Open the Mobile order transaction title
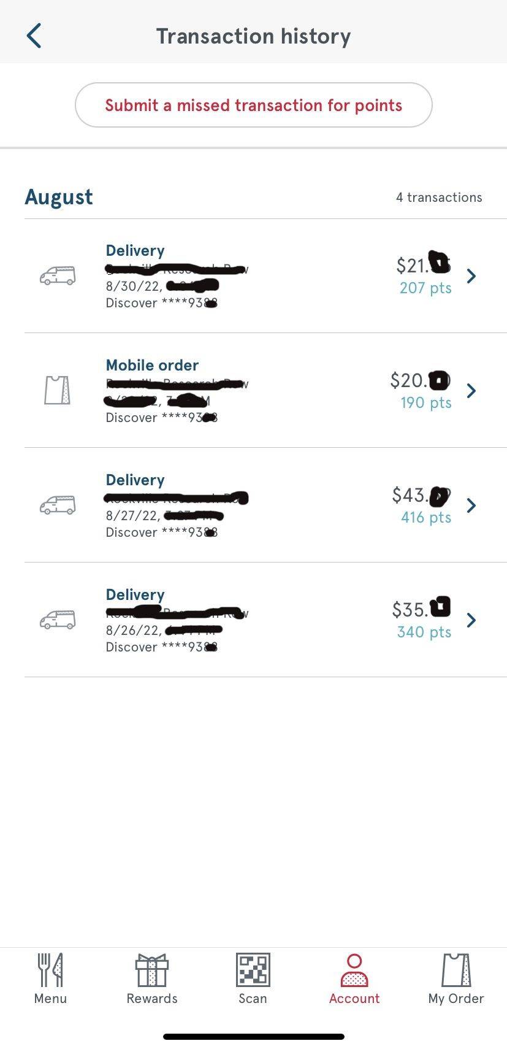 point(152,365)
